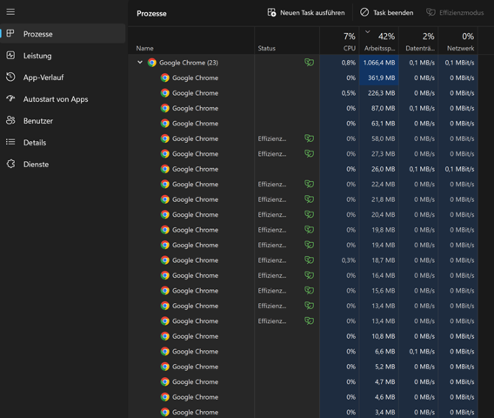Click the Dienste puzzle icon
The height and width of the screenshot is (418, 494).
click(10, 164)
